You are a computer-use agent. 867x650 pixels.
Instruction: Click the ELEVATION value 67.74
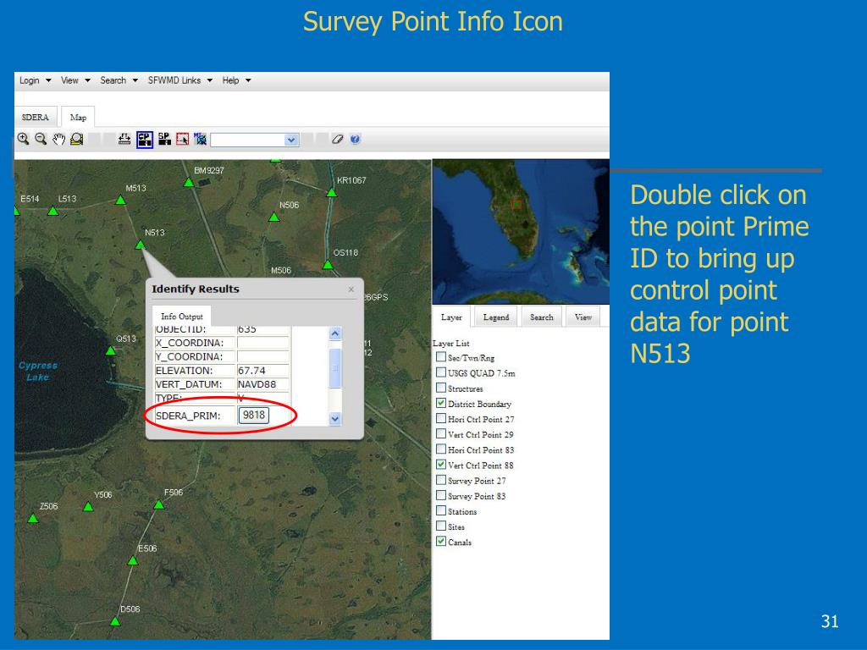click(263, 371)
